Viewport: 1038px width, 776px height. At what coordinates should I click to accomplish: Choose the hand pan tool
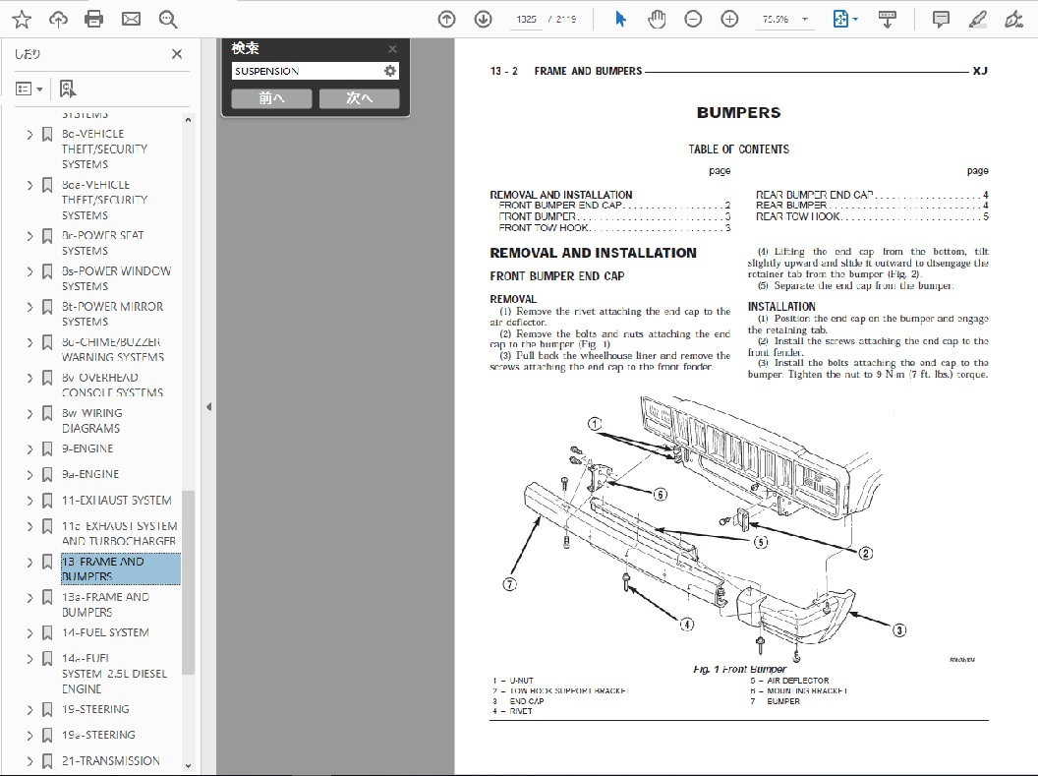(657, 20)
